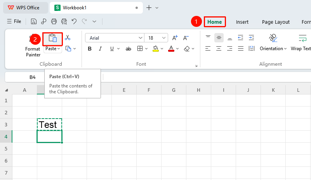This screenshot has width=311, height=180.
Task: Click Wrap Text button
Action: [x=301, y=42]
